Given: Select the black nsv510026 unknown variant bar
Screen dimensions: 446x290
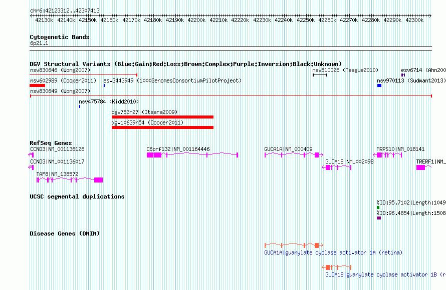Looking at the screenshot, I should [x=320, y=75].
